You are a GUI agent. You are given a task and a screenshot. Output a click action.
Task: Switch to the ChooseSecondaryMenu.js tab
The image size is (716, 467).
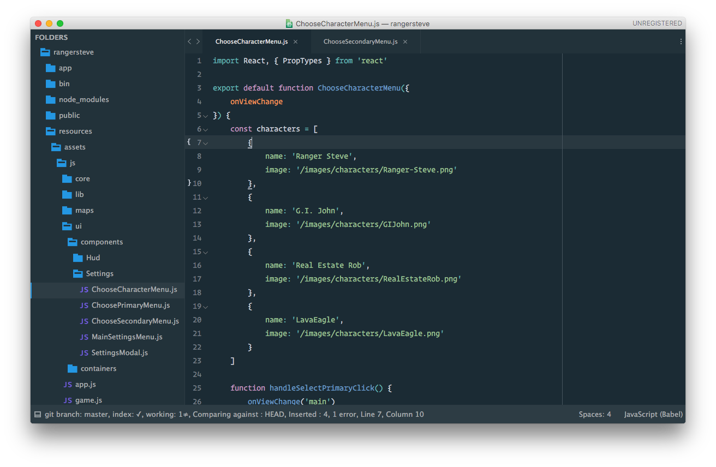pos(360,41)
